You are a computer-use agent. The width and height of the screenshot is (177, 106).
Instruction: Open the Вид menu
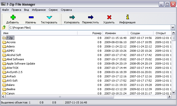point(26,10)
